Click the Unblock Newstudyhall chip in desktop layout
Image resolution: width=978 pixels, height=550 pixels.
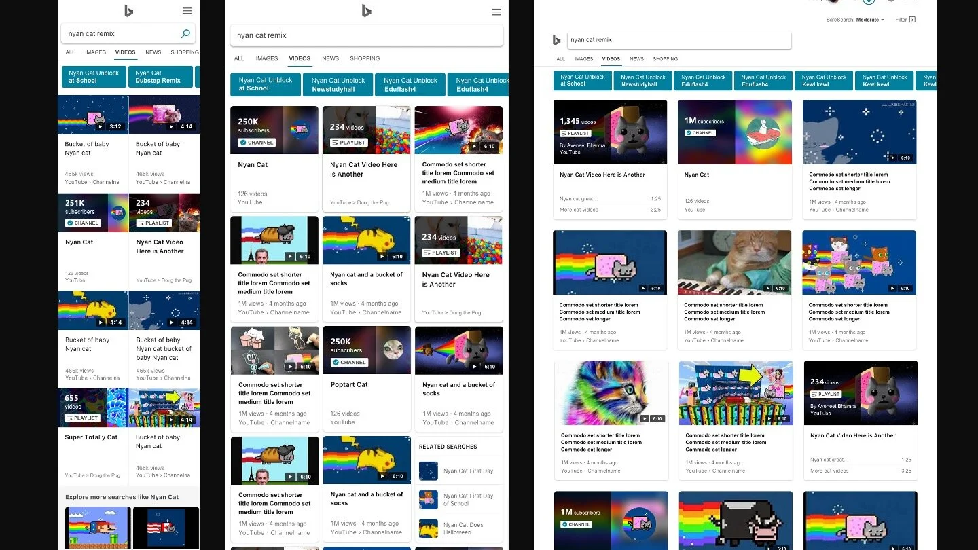click(x=643, y=81)
